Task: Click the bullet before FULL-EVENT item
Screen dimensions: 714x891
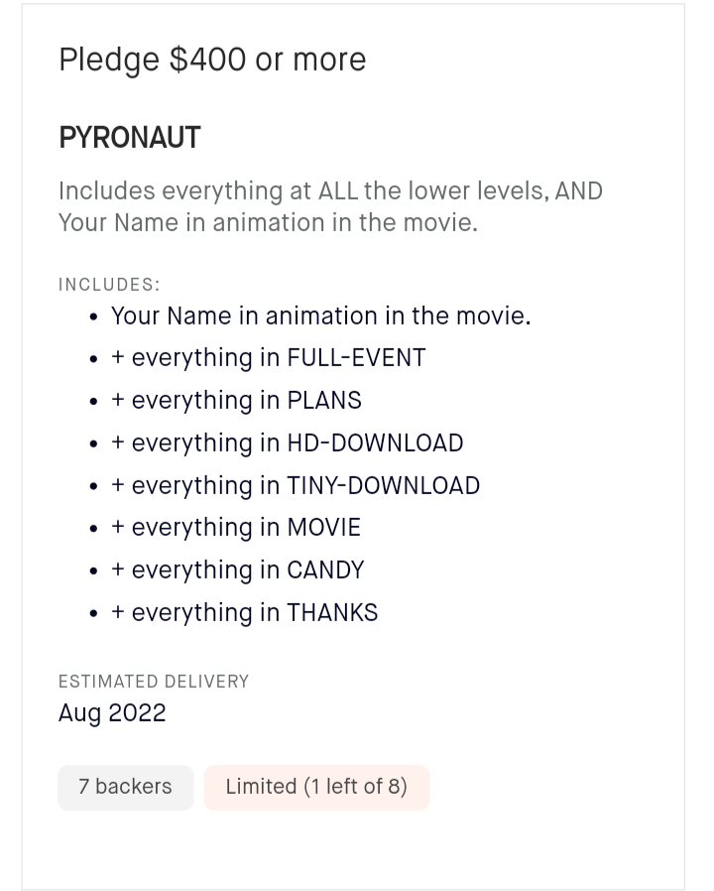Action: [x=94, y=360]
